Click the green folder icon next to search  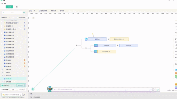pos(24,12)
